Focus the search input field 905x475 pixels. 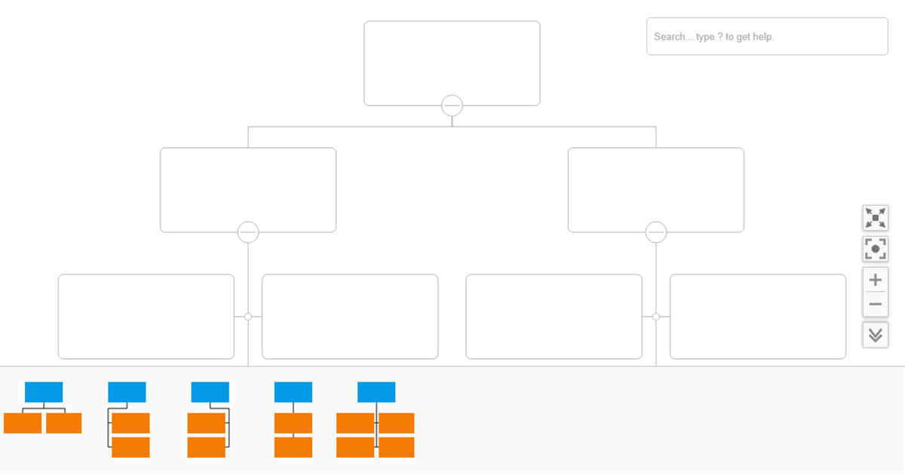click(767, 36)
